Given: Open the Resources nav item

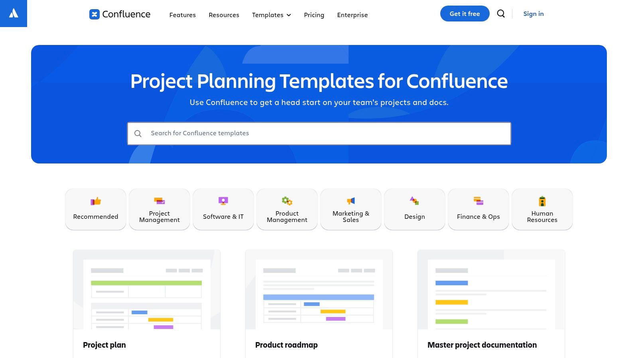Looking at the screenshot, I should (x=224, y=15).
